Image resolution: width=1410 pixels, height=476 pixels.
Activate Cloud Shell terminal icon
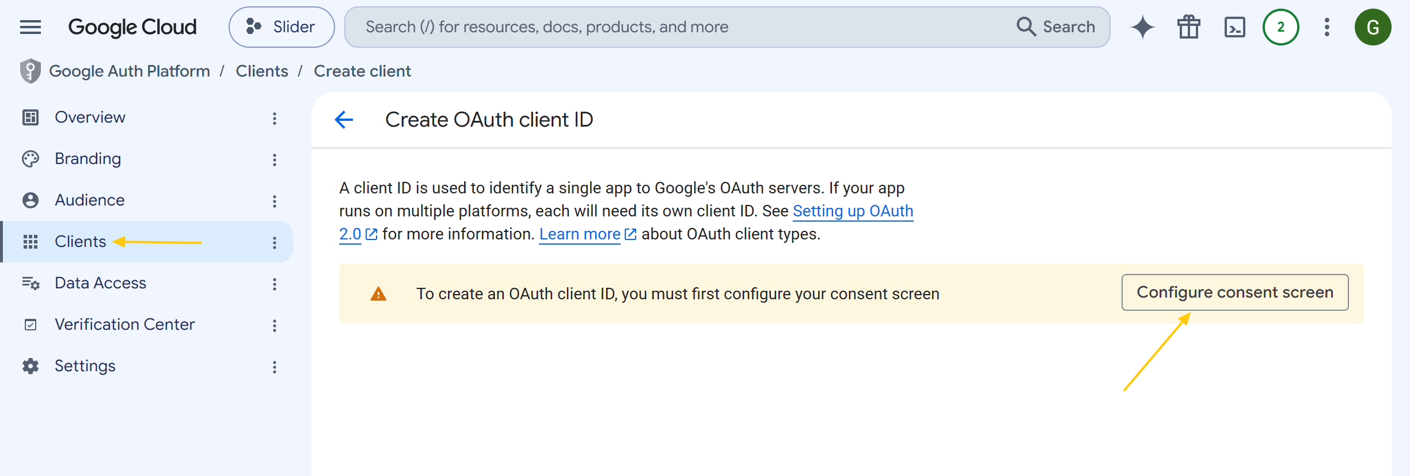1235,27
